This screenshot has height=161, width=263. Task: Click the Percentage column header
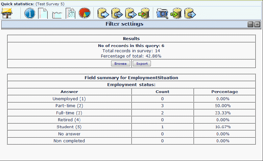(x=224, y=92)
